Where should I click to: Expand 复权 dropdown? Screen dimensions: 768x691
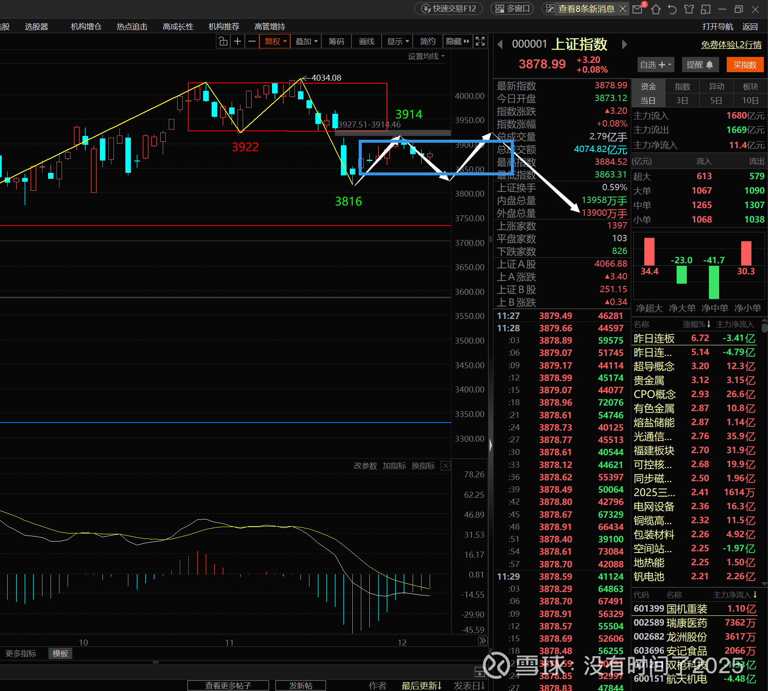point(275,41)
